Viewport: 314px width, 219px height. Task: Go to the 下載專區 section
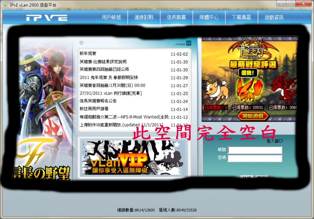point(241,17)
